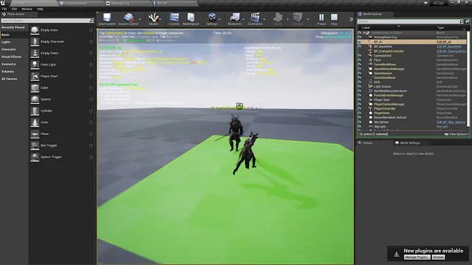Select the Box Trigger icon
This screenshot has height=265, width=472.
pyautogui.click(x=35, y=146)
